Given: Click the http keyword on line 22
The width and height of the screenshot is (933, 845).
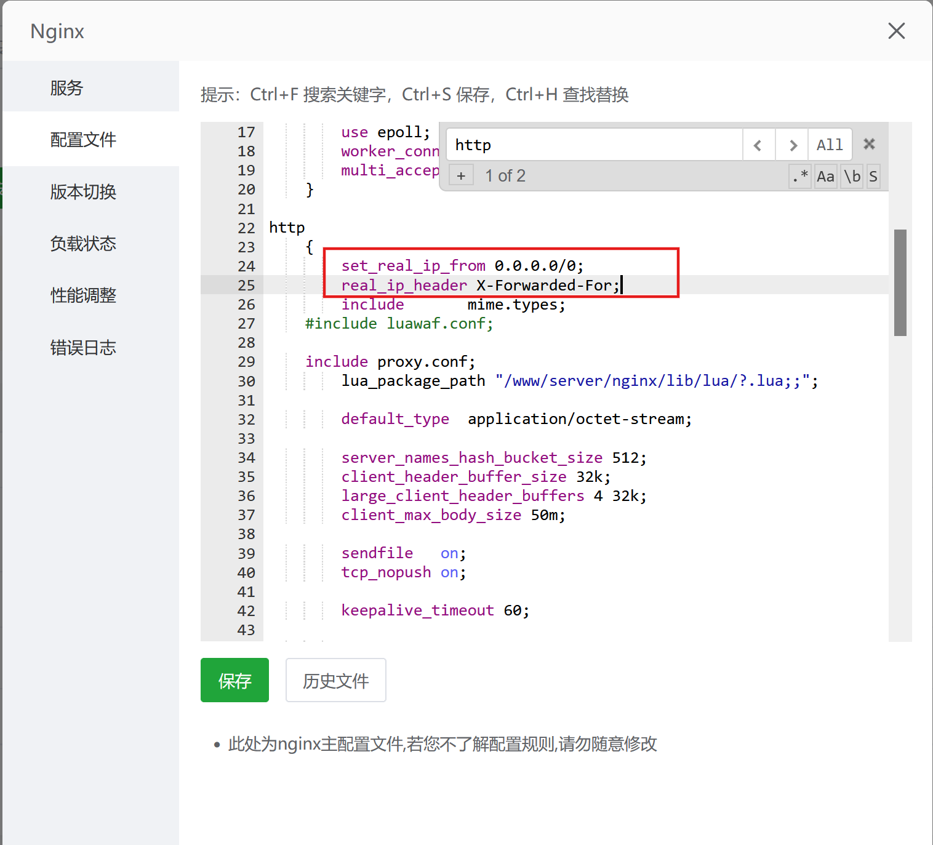Looking at the screenshot, I should 287,228.
